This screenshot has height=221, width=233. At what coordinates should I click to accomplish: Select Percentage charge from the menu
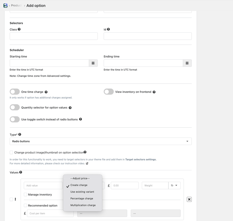pyautogui.click(x=82, y=199)
